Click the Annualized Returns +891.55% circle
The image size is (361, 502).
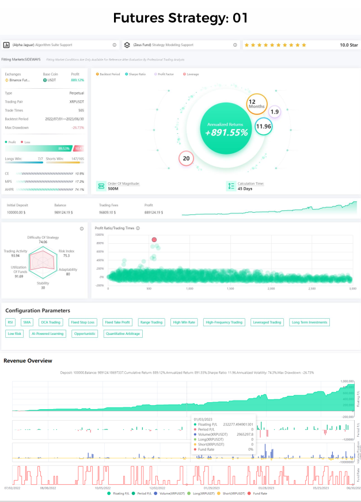(x=226, y=129)
